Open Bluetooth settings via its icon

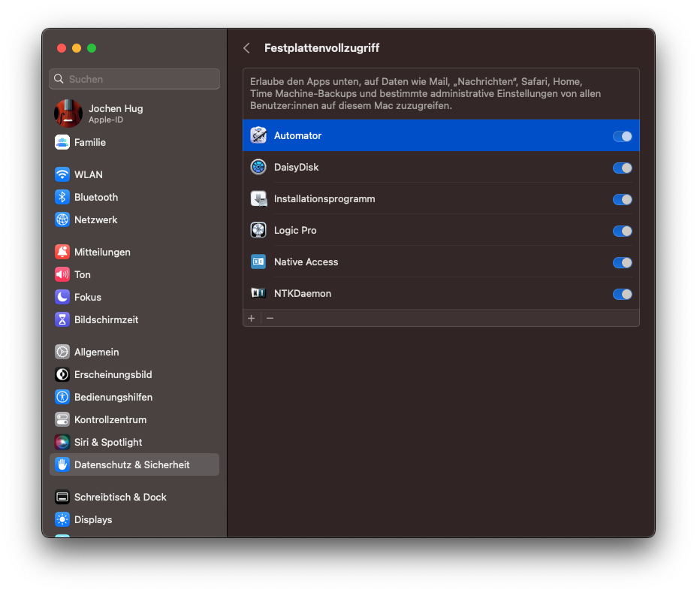62,197
